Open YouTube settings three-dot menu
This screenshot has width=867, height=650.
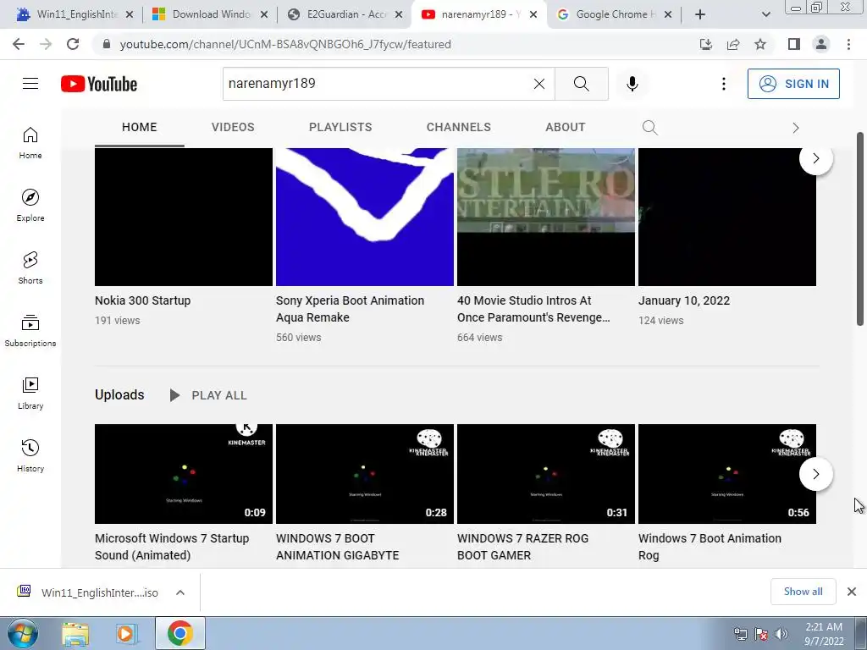[x=723, y=84]
